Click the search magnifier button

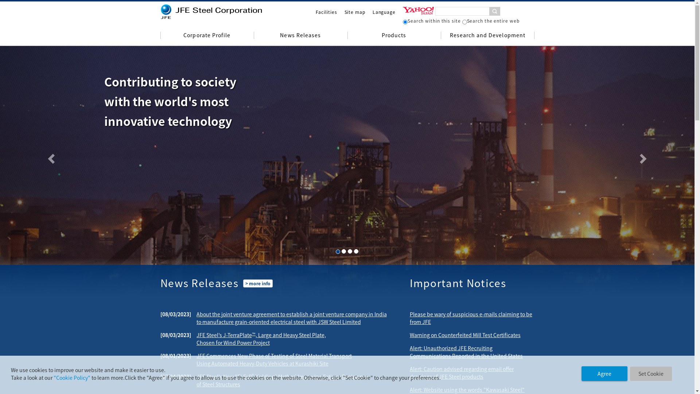pos(494,11)
